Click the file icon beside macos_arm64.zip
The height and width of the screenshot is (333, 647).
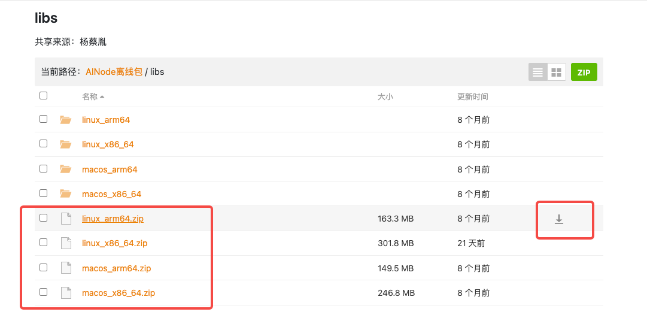pos(66,268)
